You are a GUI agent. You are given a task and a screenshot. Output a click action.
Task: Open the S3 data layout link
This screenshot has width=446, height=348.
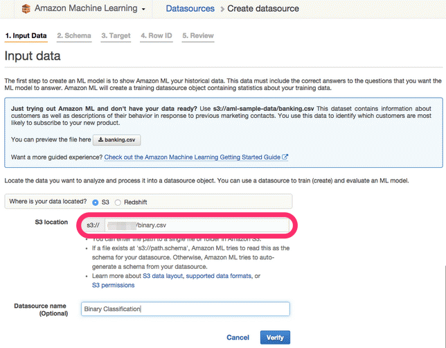pos(163,276)
